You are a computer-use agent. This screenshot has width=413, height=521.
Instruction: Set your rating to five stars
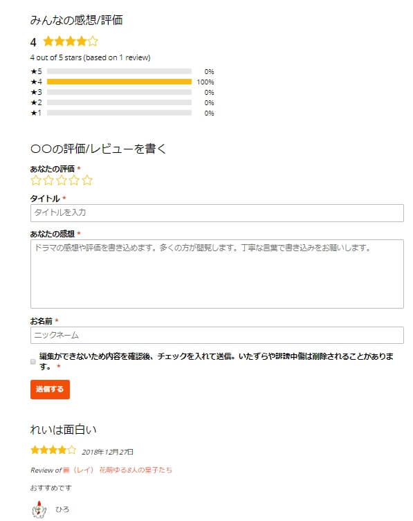[x=87, y=181]
